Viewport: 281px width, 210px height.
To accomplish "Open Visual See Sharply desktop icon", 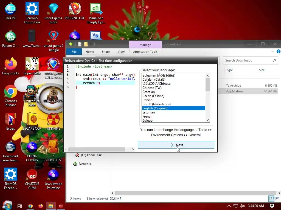I will tap(96, 13).
